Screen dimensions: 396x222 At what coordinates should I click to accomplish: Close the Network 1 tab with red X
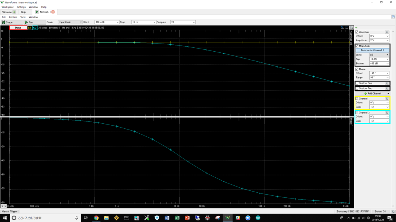pos(53,12)
